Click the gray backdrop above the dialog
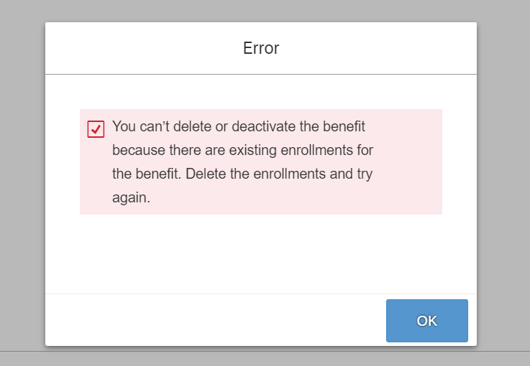530x366 pixels. pyautogui.click(x=261, y=11)
